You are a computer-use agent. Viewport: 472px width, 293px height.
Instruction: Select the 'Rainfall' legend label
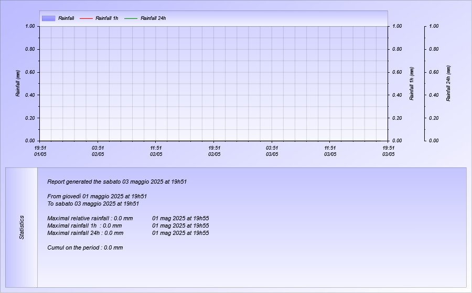tap(66, 18)
